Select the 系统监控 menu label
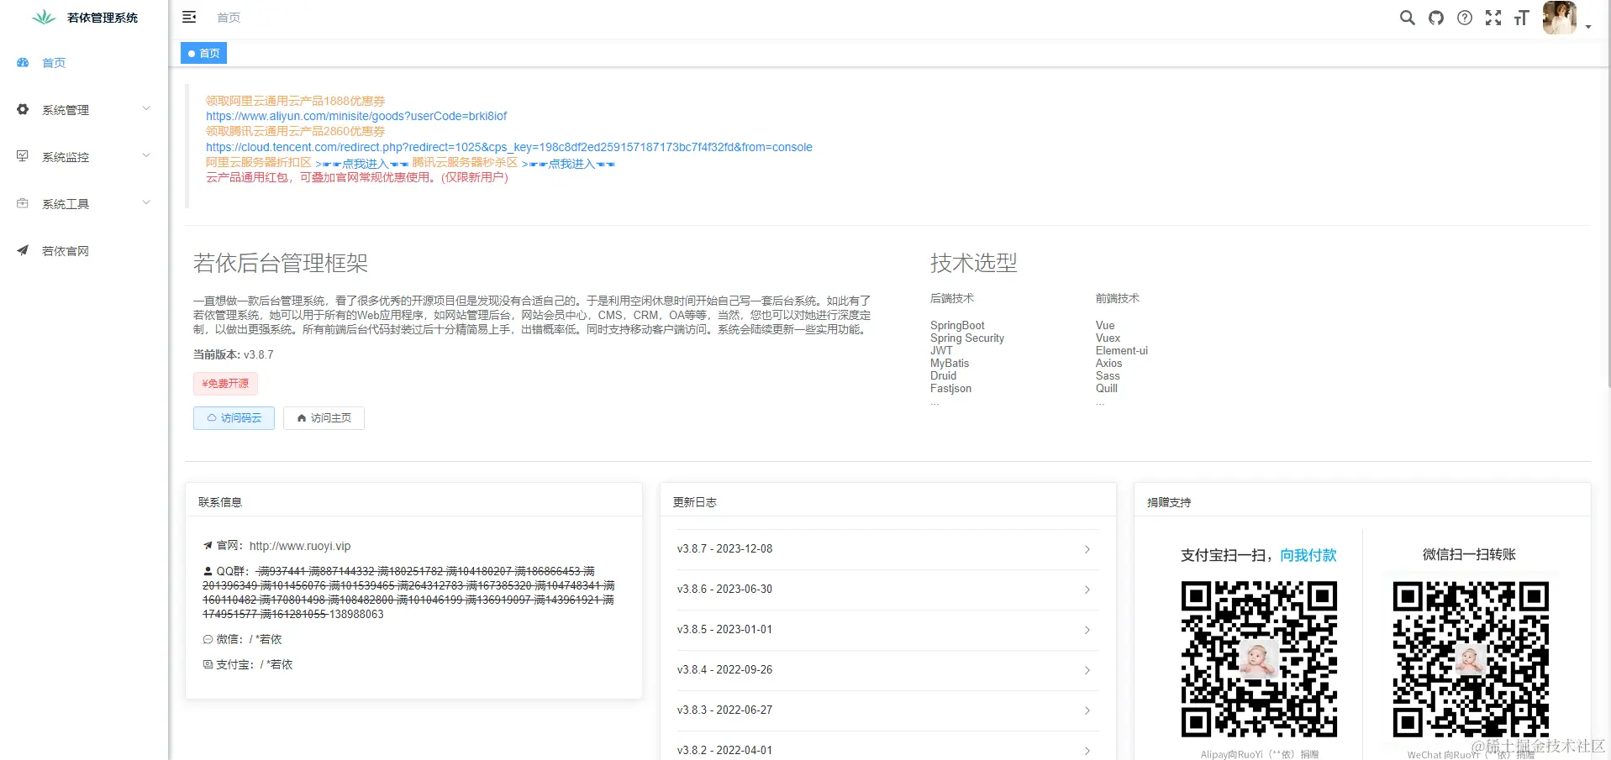The height and width of the screenshot is (760, 1611). click(x=66, y=157)
